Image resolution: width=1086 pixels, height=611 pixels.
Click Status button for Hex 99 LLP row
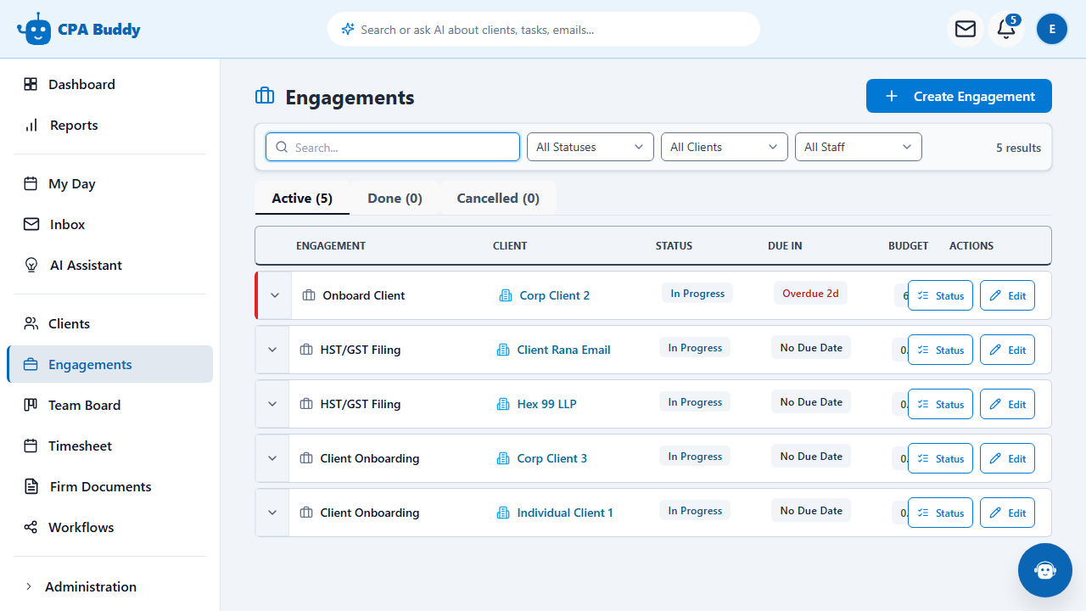[x=940, y=404]
